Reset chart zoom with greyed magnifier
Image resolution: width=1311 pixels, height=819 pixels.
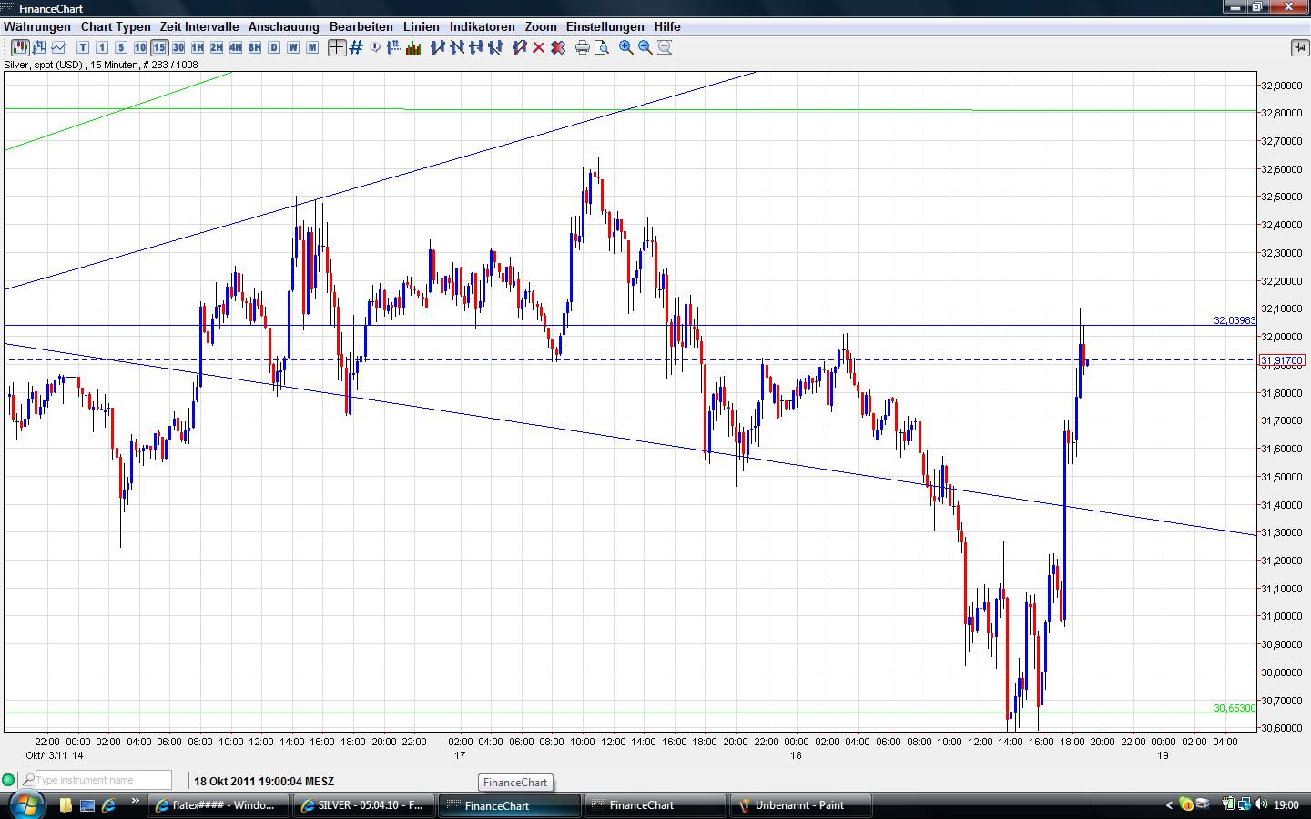tap(665, 47)
